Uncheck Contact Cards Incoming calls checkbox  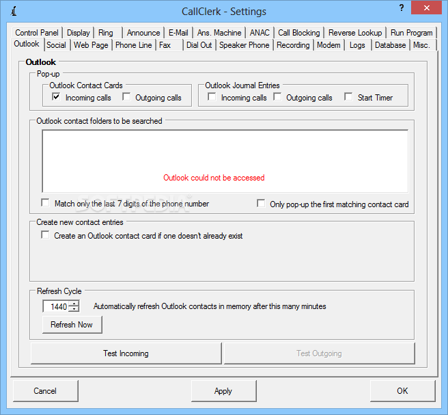point(56,96)
